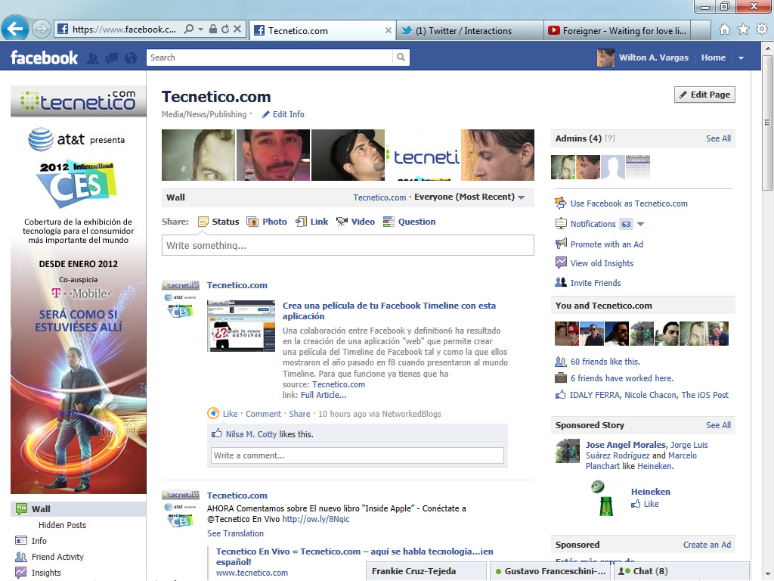Click the http://ow.ly/8Nqic link
The image size is (774, 581).
tap(315, 519)
